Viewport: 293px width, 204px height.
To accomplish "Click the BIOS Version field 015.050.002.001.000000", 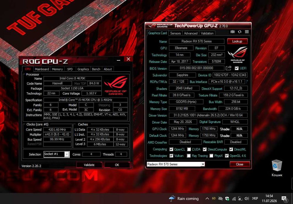I will 197,68.
